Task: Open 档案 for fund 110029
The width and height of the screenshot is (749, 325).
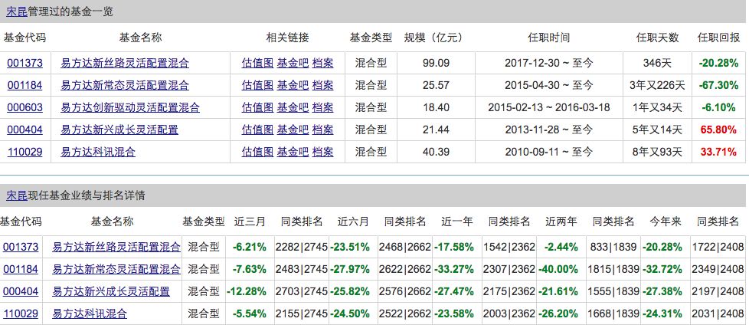Action: tap(323, 152)
